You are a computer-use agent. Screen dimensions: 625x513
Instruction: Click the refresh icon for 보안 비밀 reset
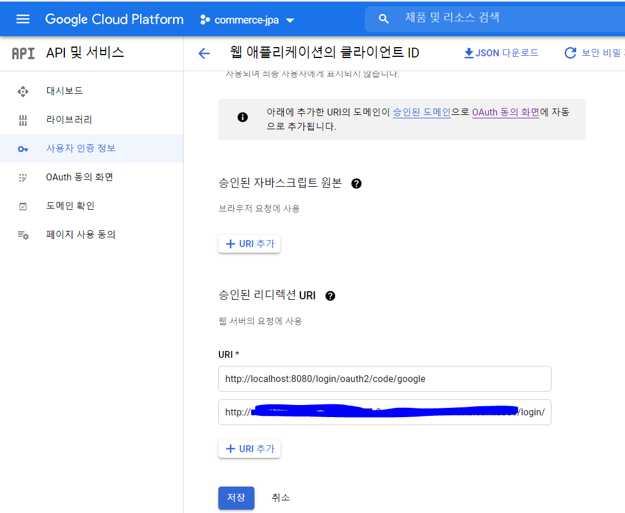570,53
